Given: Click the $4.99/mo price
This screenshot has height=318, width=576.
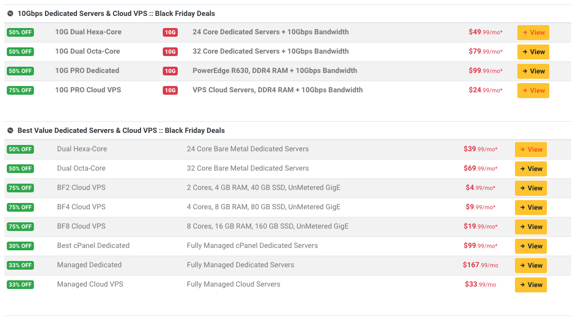Looking at the screenshot, I should click(x=481, y=188).
